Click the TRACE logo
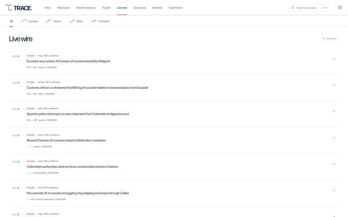This screenshot has width=348, height=217. pos(19,8)
